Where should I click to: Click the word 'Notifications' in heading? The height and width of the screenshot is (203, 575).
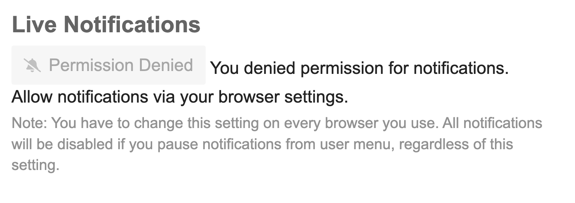132,24
